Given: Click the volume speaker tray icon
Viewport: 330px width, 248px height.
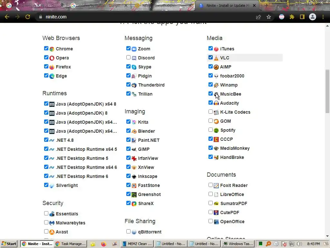Looking at the screenshot, I should (299, 244).
